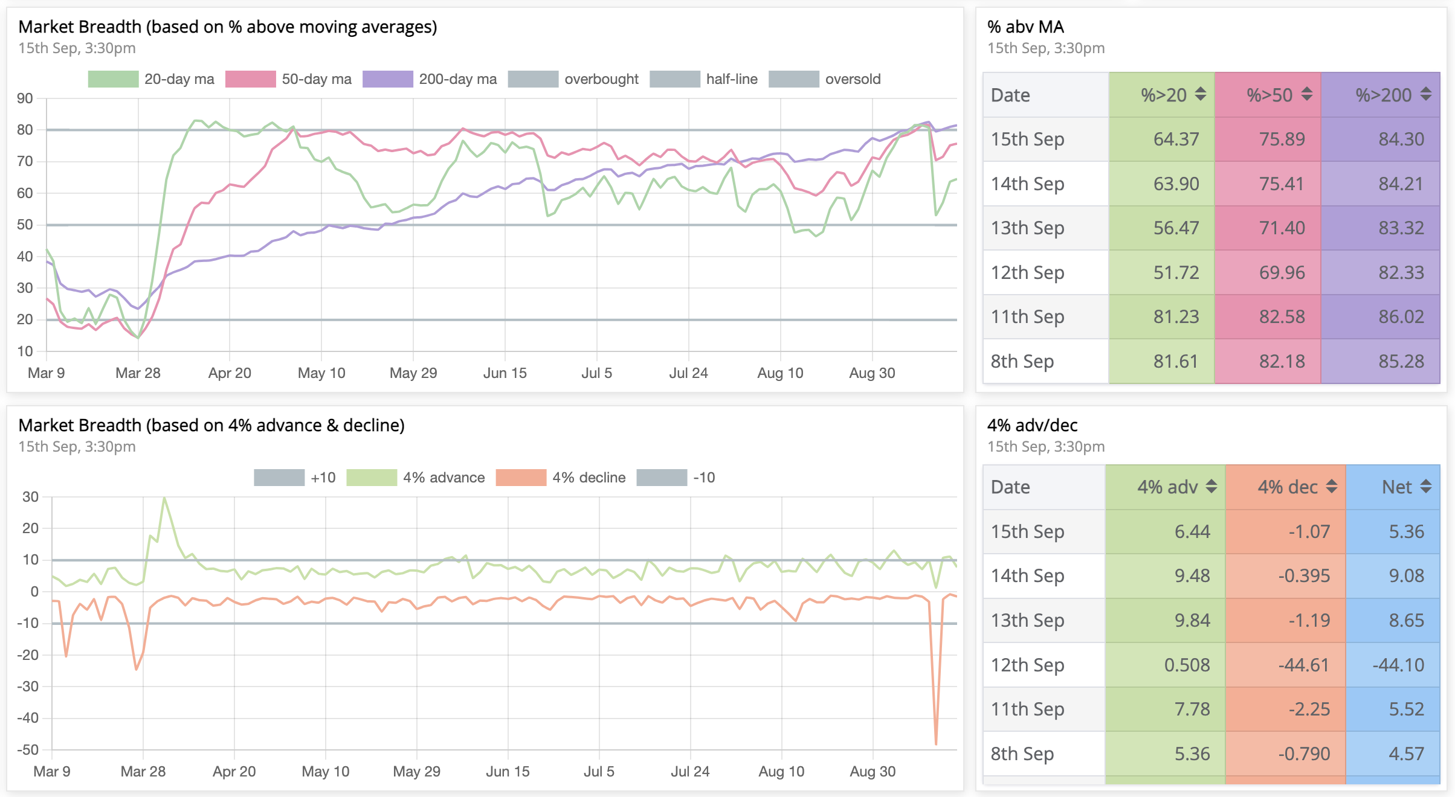This screenshot has width=1455, height=797.
Task: Click value 4.57 in Net column
Action: [1407, 754]
